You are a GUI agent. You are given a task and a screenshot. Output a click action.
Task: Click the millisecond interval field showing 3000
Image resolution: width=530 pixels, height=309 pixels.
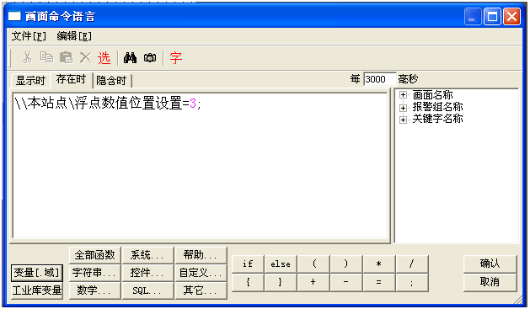(x=379, y=79)
